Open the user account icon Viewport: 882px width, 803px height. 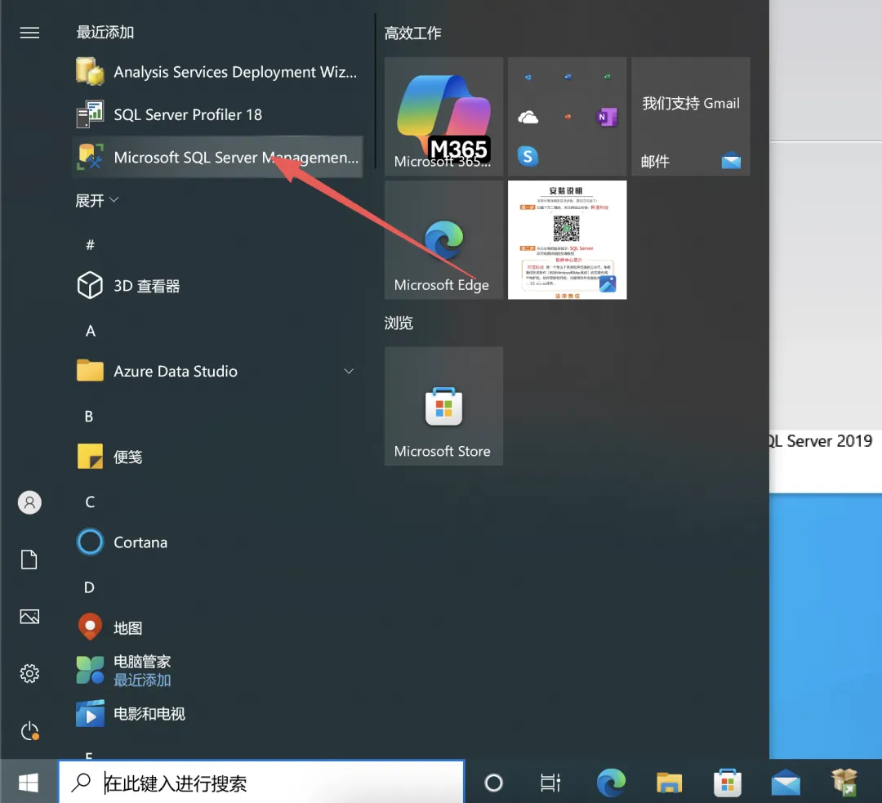[x=30, y=502]
